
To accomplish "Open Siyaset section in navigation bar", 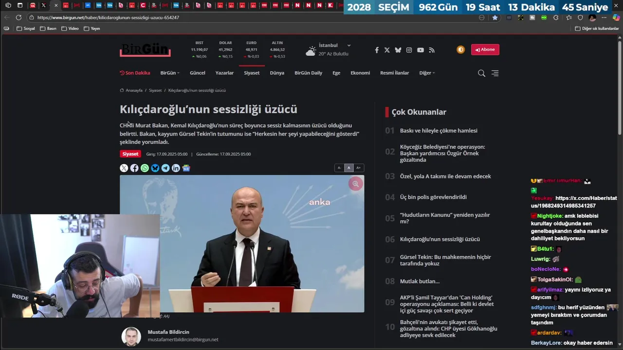I will click(252, 73).
